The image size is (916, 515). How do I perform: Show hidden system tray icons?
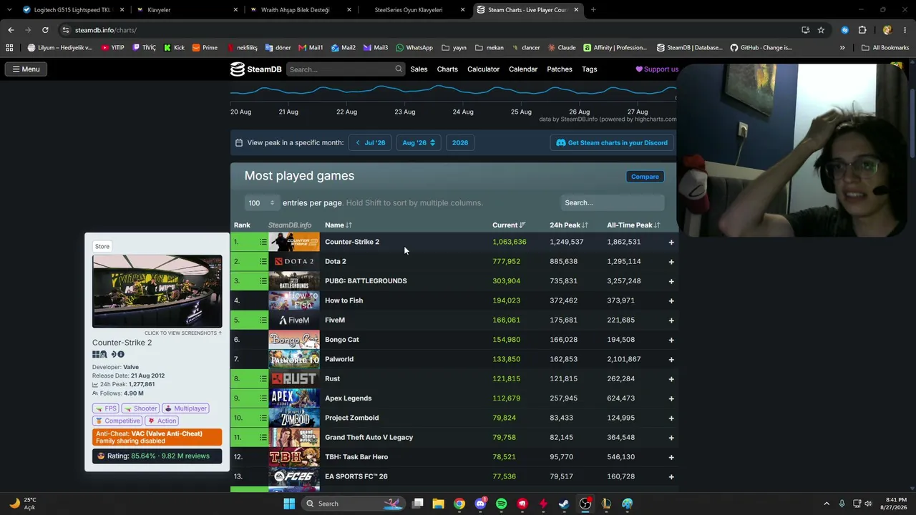pos(827,504)
